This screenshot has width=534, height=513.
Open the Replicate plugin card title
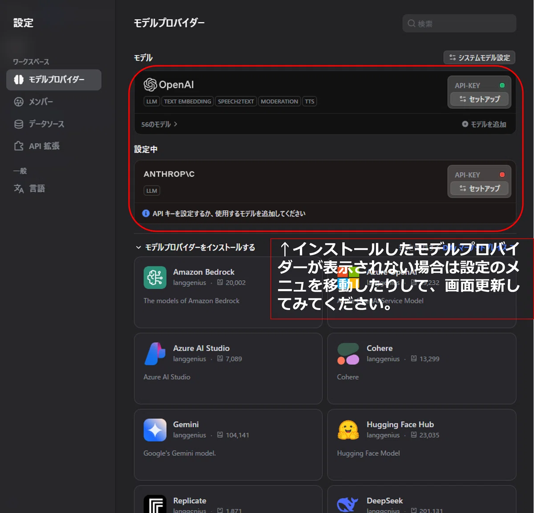[x=190, y=501]
